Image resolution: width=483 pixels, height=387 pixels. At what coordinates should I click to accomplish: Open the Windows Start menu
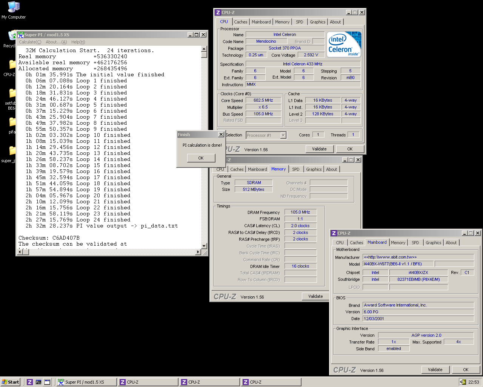[x=10, y=382]
